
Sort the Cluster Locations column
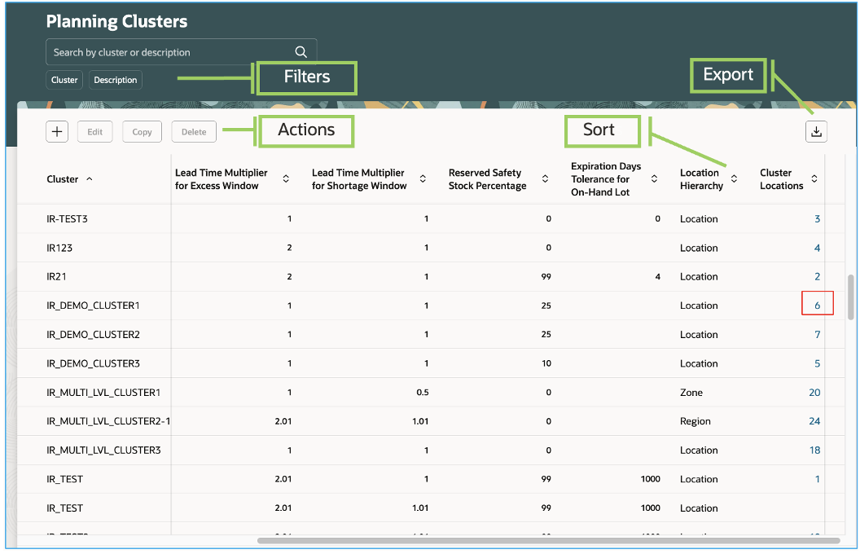[x=813, y=178]
